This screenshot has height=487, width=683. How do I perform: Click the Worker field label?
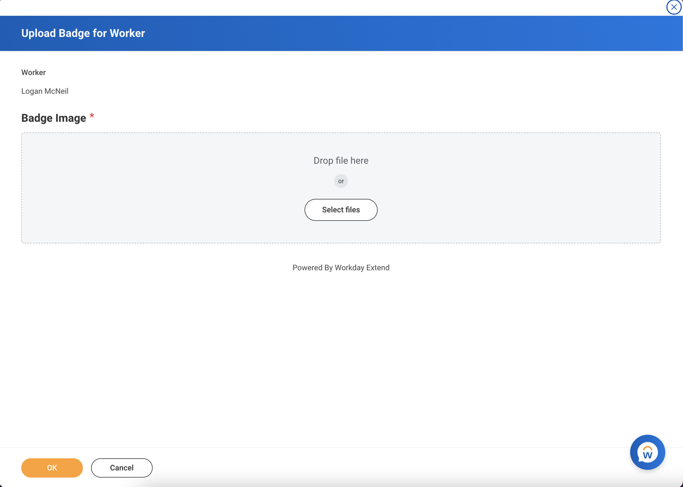(x=33, y=72)
